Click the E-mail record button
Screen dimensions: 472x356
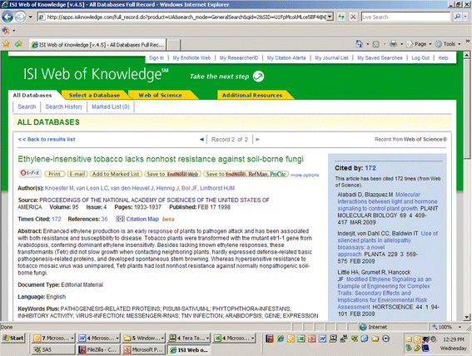pos(77,174)
